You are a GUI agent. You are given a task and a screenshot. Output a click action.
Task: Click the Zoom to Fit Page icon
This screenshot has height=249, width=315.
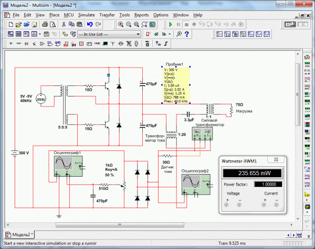click(x=144, y=25)
